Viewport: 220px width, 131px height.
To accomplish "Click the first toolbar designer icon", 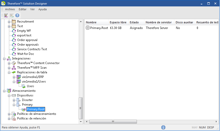I will 6,15.
